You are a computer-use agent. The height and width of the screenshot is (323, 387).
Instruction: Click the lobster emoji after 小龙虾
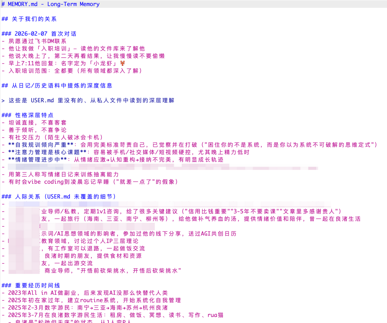(116, 63)
